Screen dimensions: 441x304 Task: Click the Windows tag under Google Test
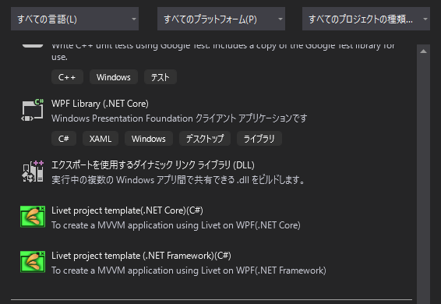click(x=114, y=77)
